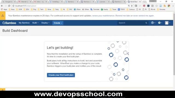Open the Translate bookmark
The width and height of the screenshot is (175, 98).
95,10
